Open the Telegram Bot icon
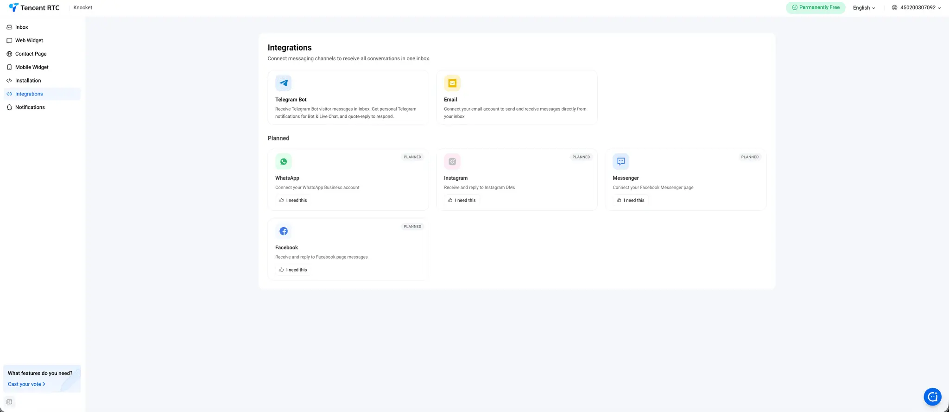Viewport: 949px width, 412px height. (x=284, y=83)
